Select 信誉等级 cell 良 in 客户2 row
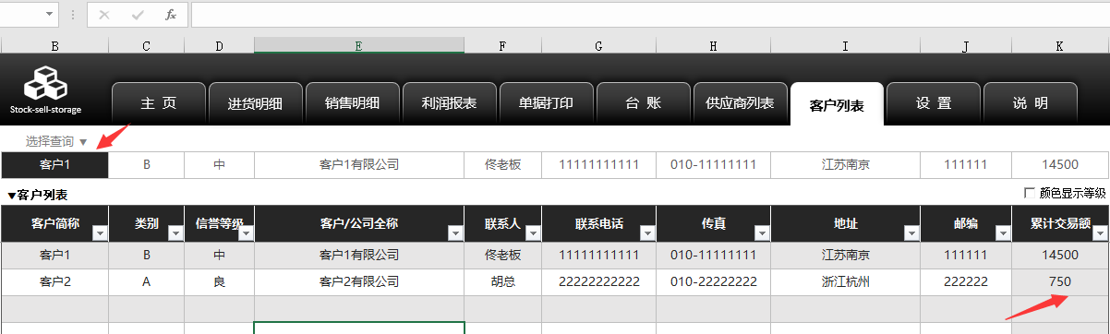The width and height of the screenshot is (1110, 334). pyautogui.click(x=219, y=281)
